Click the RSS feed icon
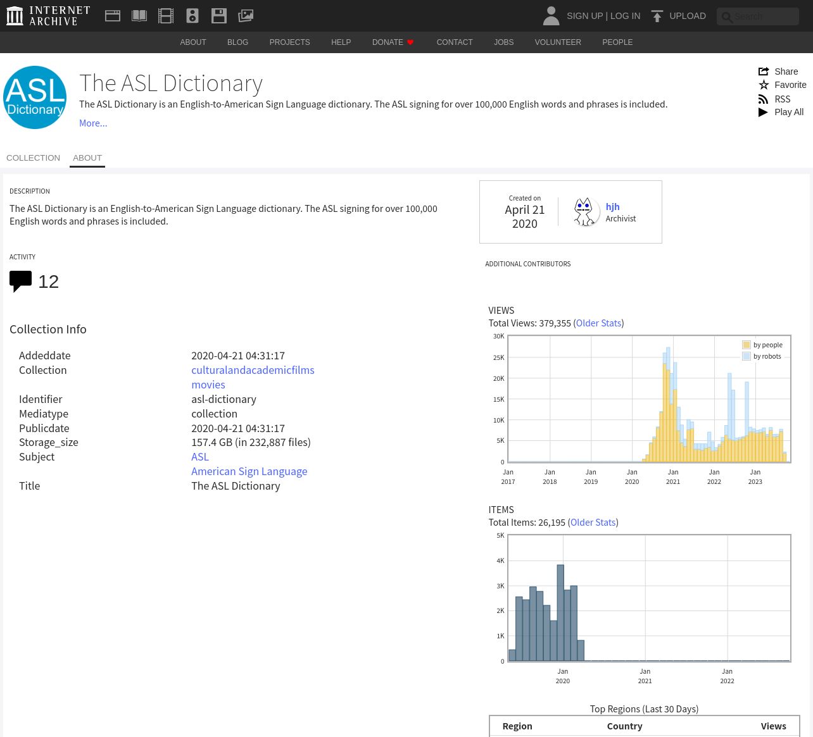Viewport: 813px width, 737px height. pos(764,99)
